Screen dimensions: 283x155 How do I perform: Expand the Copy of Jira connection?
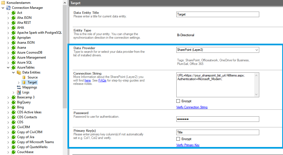click(8, 137)
